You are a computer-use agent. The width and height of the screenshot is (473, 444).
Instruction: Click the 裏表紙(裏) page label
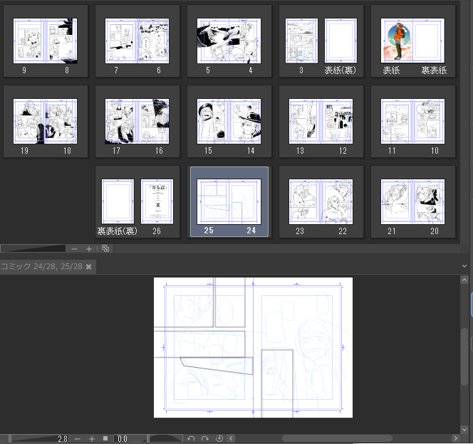click(x=118, y=231)
